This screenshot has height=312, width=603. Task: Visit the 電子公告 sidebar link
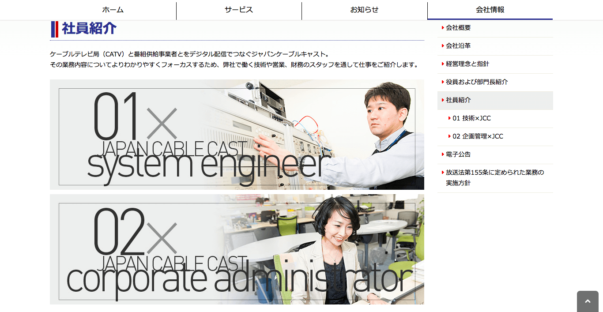point(495,154)
